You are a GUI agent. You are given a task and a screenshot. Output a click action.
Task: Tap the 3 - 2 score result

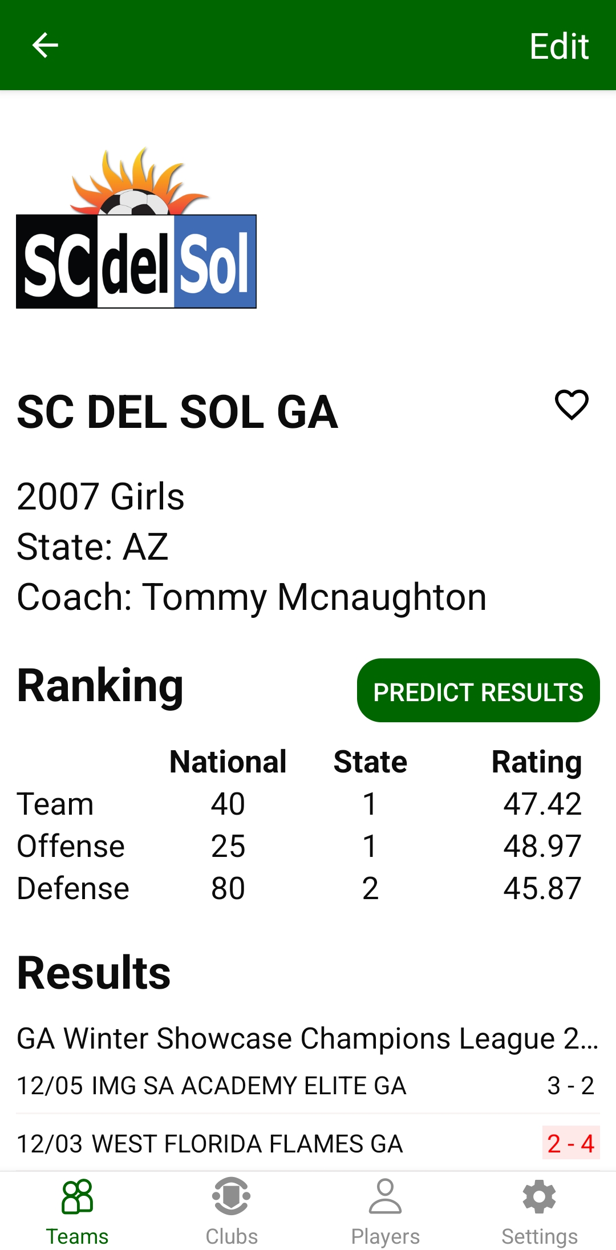click(x=570, y=1086)
